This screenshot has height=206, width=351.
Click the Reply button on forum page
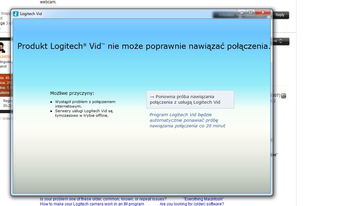[x=280, y=15]
